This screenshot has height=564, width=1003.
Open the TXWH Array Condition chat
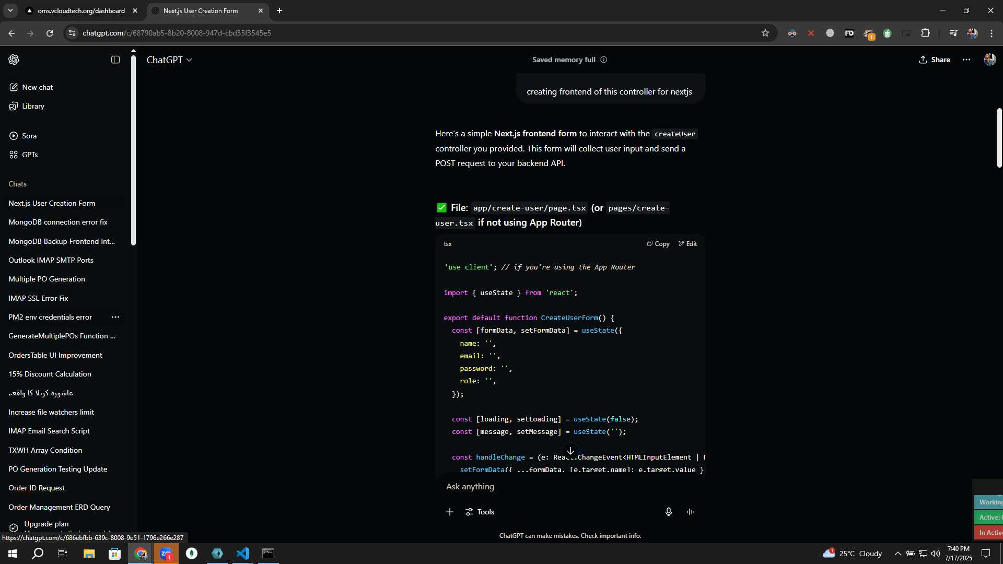click(x=45, y=450)
